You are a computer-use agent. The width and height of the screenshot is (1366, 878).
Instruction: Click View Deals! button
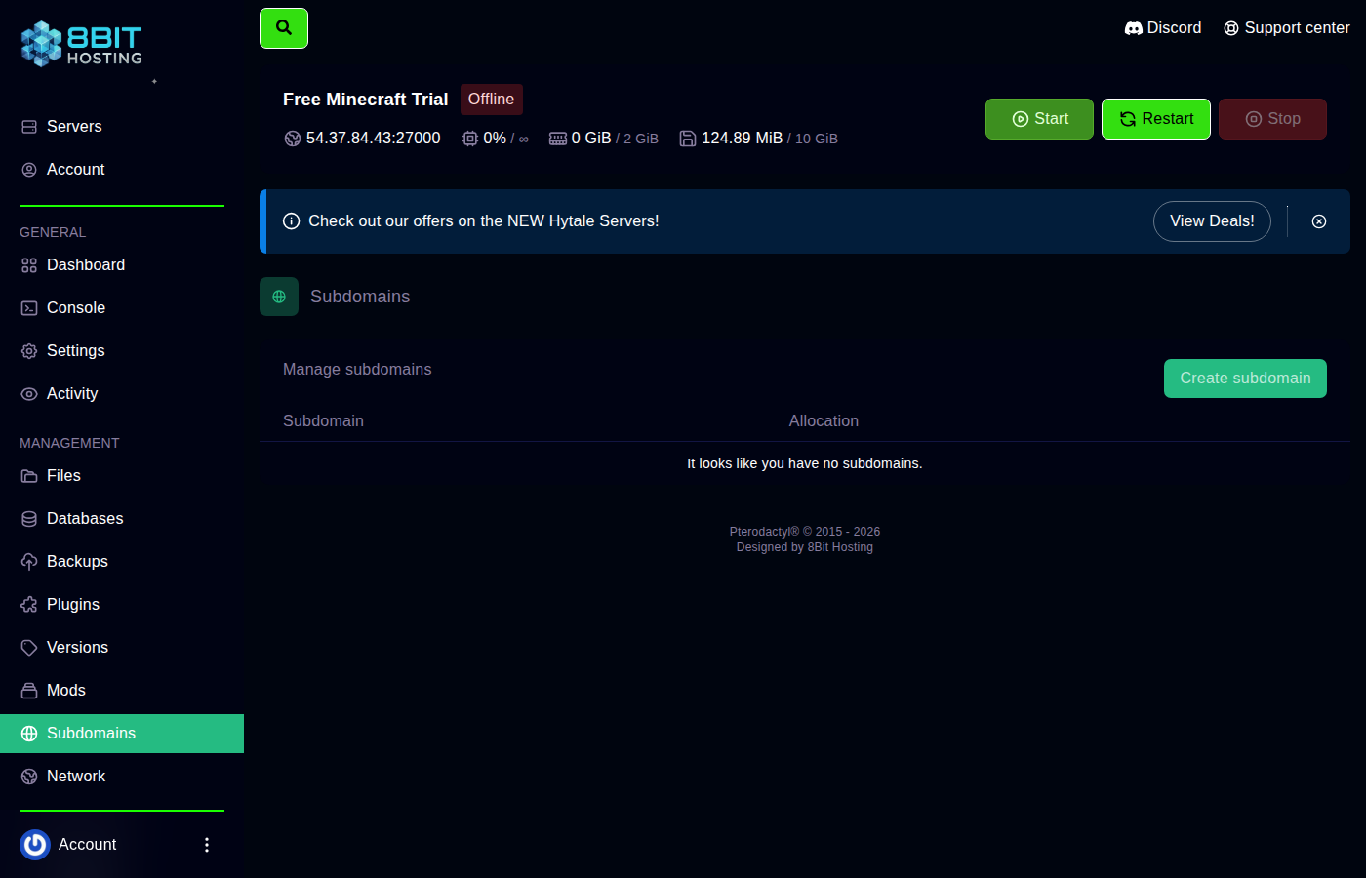pos(1212,221)
